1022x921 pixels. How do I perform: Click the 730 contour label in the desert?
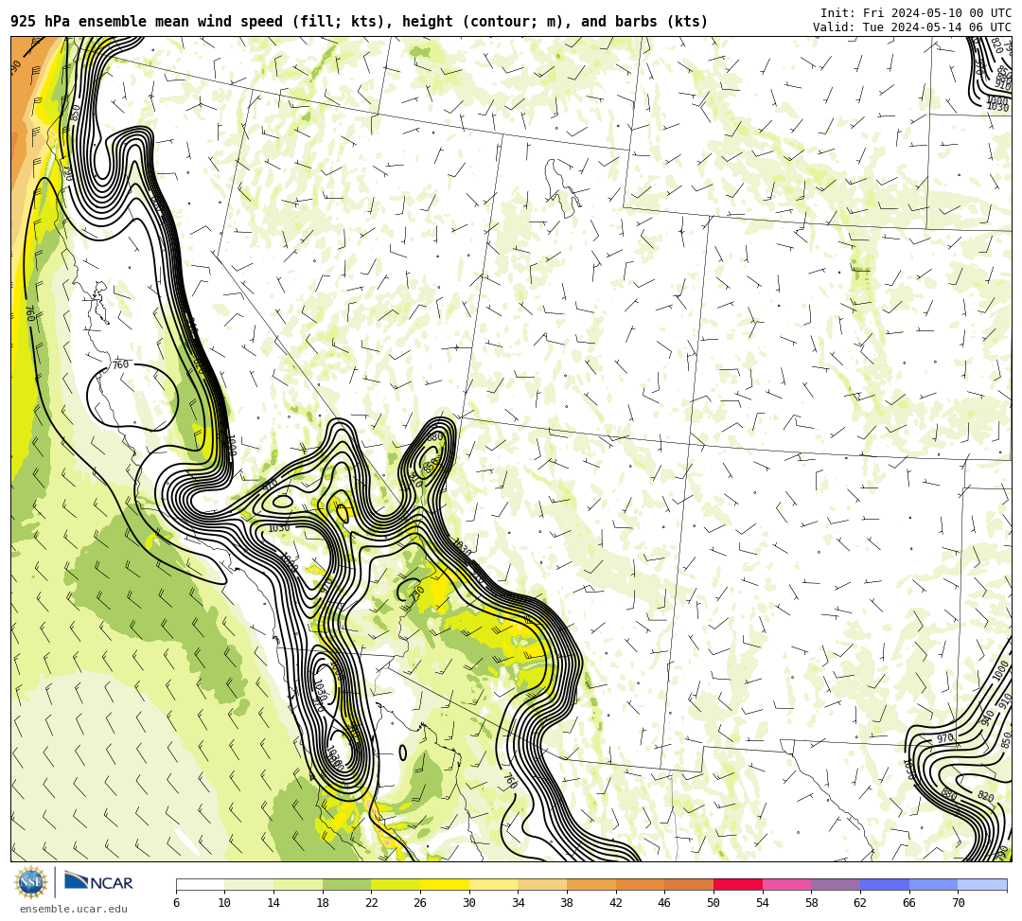pos(417,593)
